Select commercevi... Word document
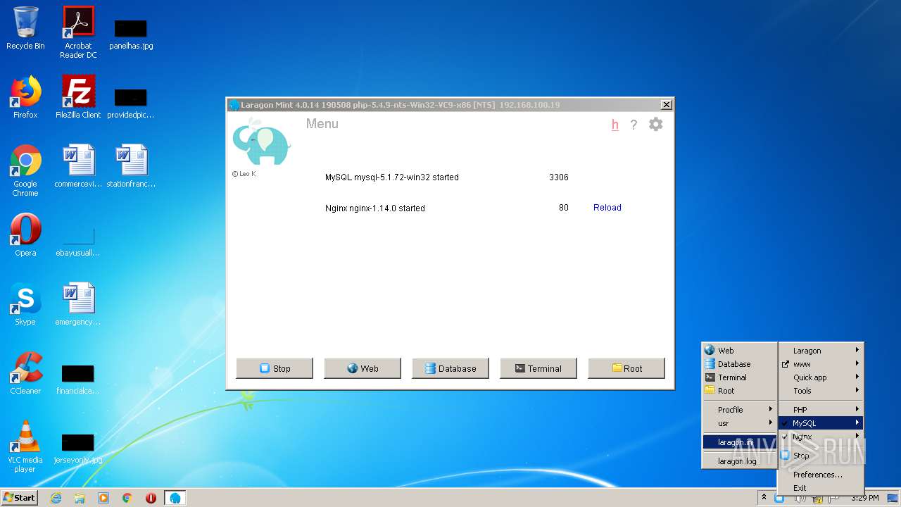The height and width of the screenshot is (507, 901). (x=78, y=166)
